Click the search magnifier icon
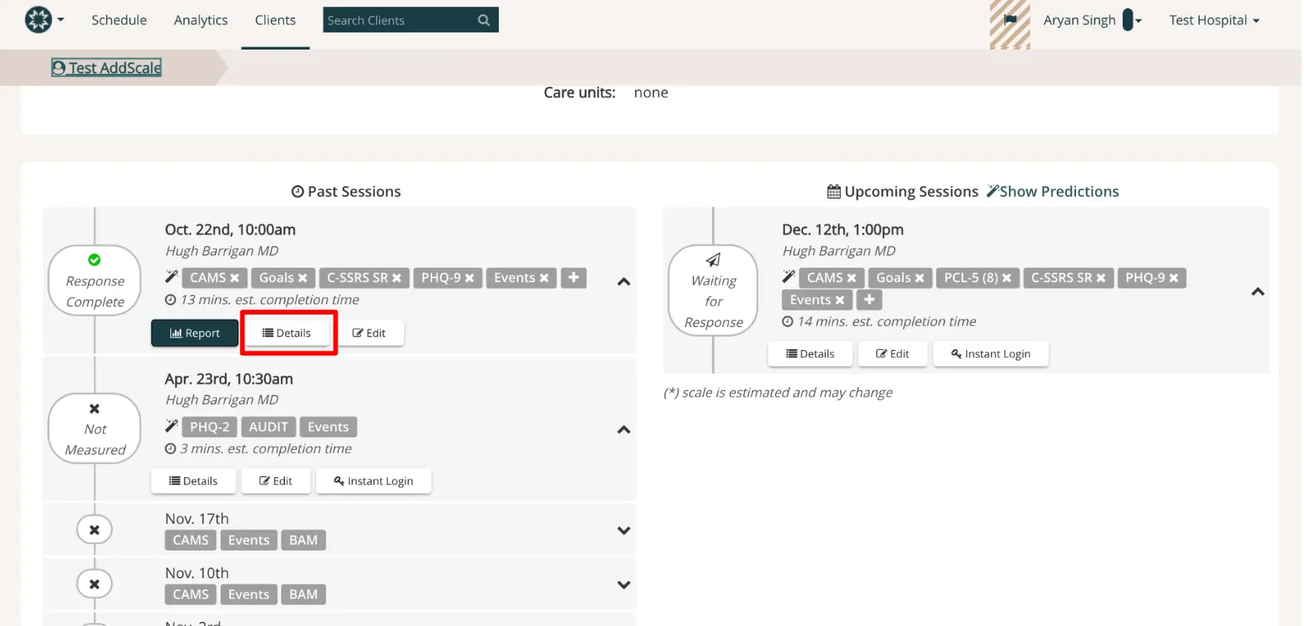 (484, 20)
